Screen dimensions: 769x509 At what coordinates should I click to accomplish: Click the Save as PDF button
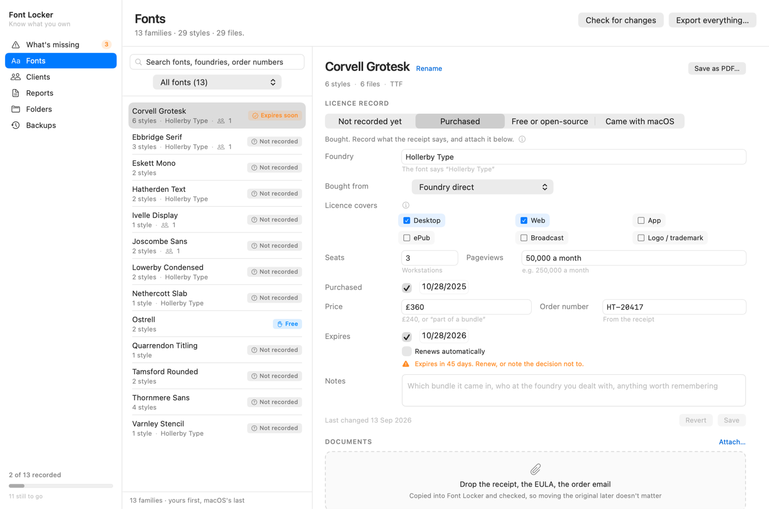(716, 69)
